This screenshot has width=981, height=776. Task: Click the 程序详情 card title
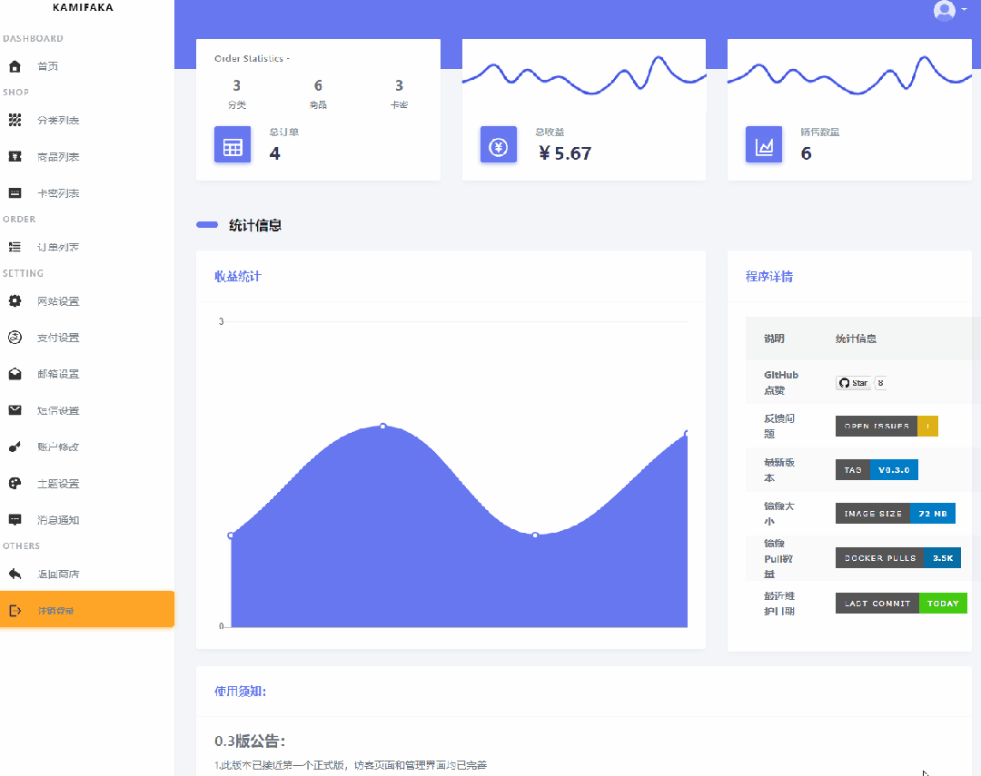point(769,277)
